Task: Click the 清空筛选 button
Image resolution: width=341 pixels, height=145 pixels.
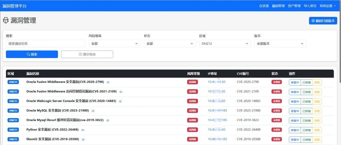Action: pos(87,54)
